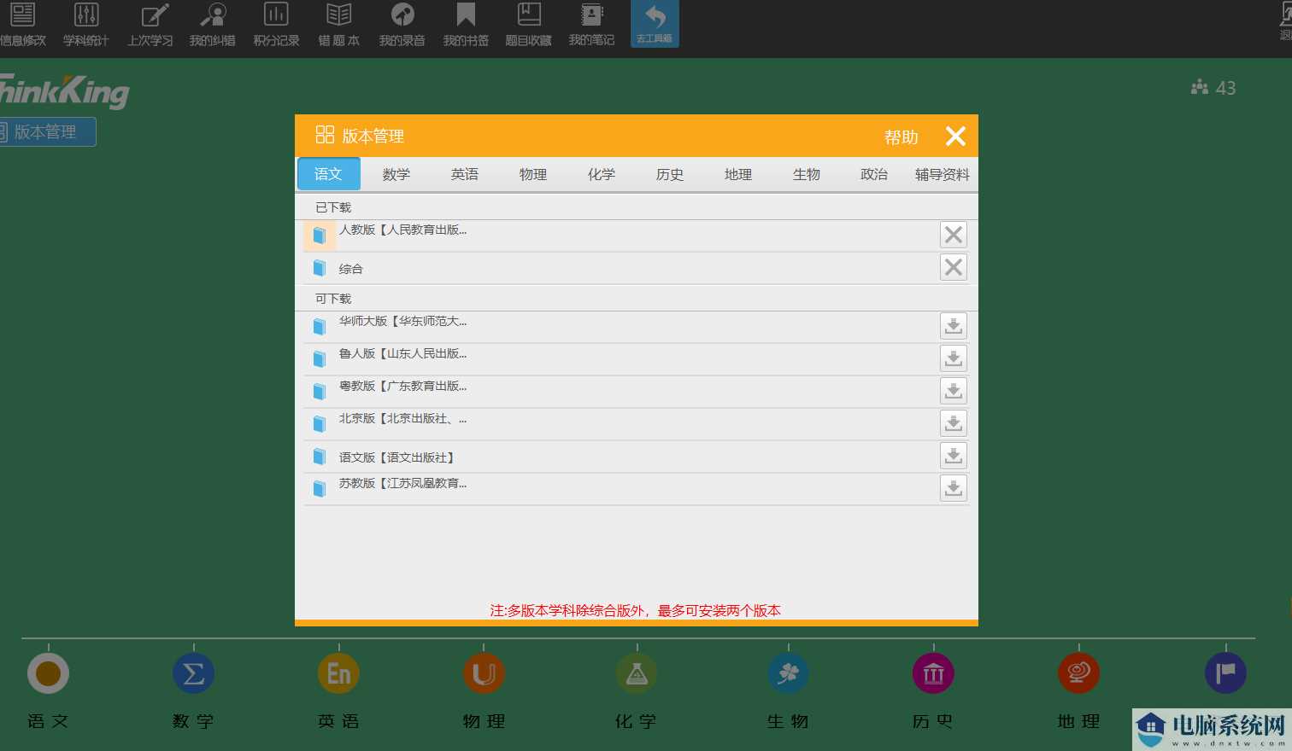Screen dimensions: 1292x751
Task: Open the 语文 subject circle icon
Action: [48, 673]
